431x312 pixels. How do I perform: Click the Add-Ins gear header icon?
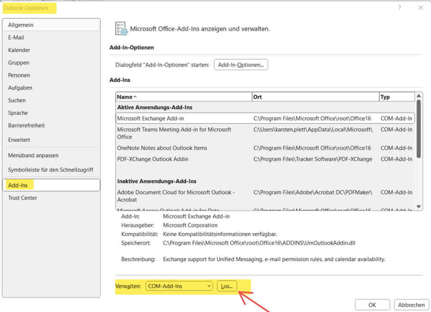coord(121,29)
